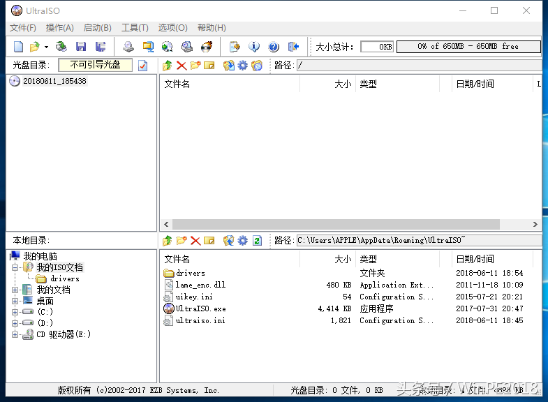Select the drivers folder in the local file list

coord(191,273)
